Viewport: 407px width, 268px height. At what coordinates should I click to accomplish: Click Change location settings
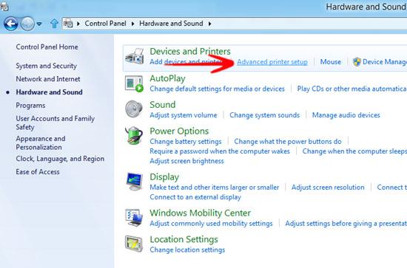pos(187,250)
